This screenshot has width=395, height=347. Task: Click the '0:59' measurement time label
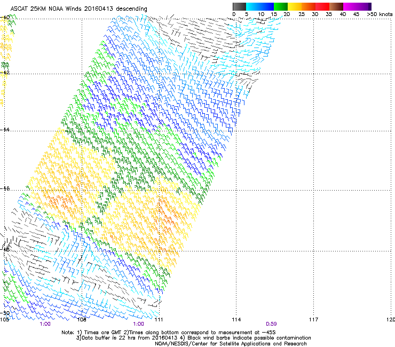click(x=271, y=324)
